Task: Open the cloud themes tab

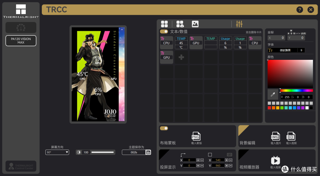Action: coord(180,24)
